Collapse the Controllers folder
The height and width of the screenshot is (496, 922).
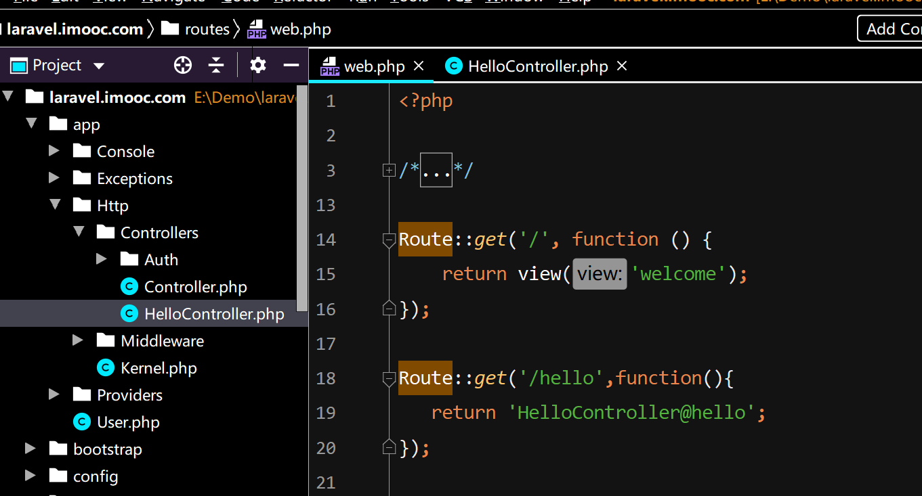79,232
